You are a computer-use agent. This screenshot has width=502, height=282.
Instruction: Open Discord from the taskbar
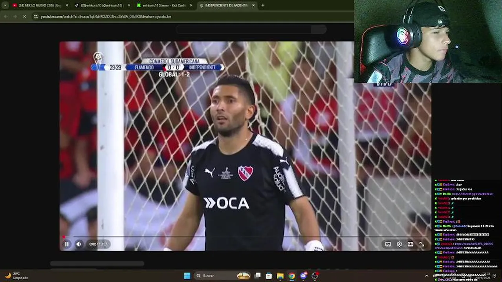coord(303,276)
